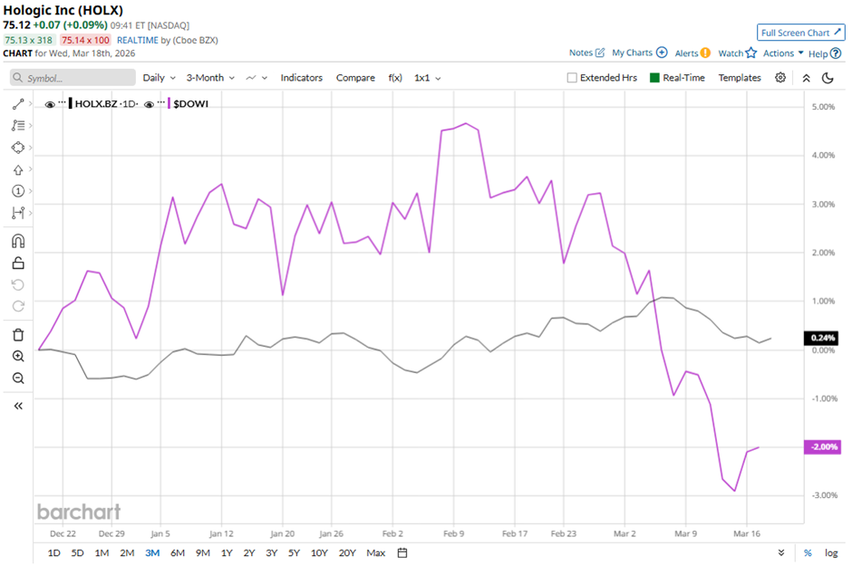Add to My Charts
The image size is (852, 566).
640,53
